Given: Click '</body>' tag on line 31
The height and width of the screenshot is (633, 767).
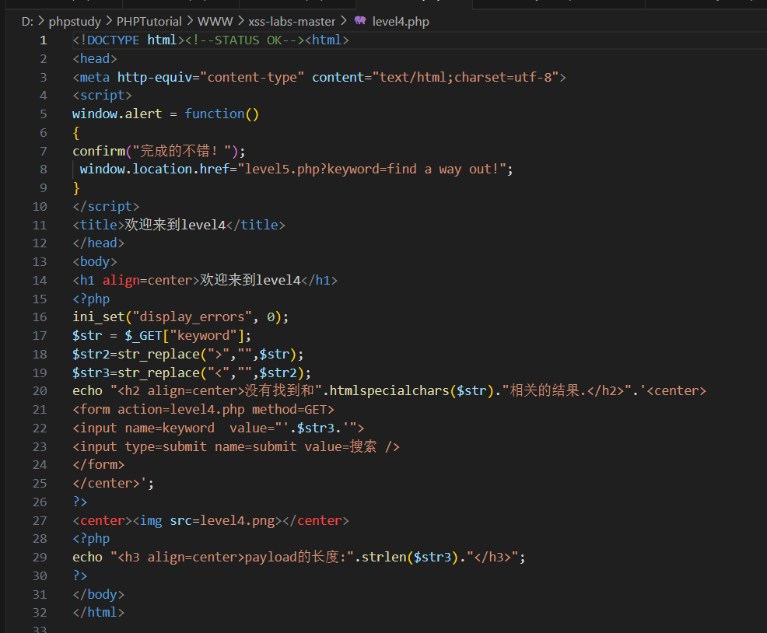Looking at the screenshot, I should (x=98, y=594).
